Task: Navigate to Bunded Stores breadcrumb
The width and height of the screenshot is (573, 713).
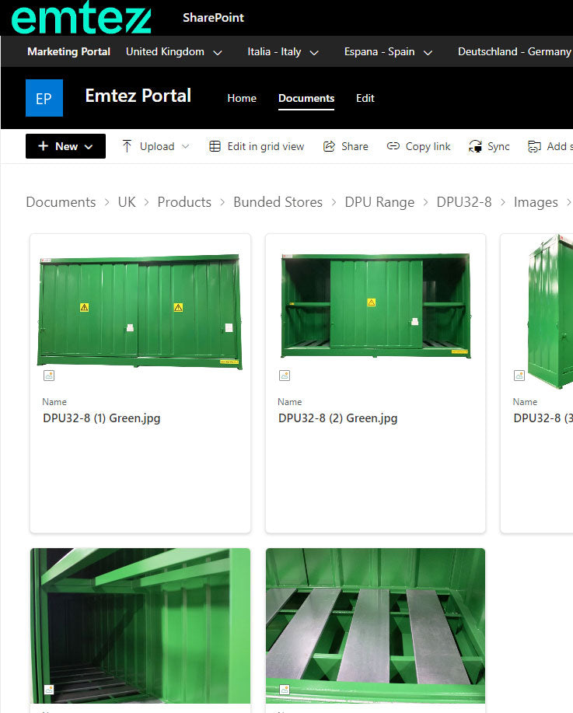Action: tap(278, 202)
